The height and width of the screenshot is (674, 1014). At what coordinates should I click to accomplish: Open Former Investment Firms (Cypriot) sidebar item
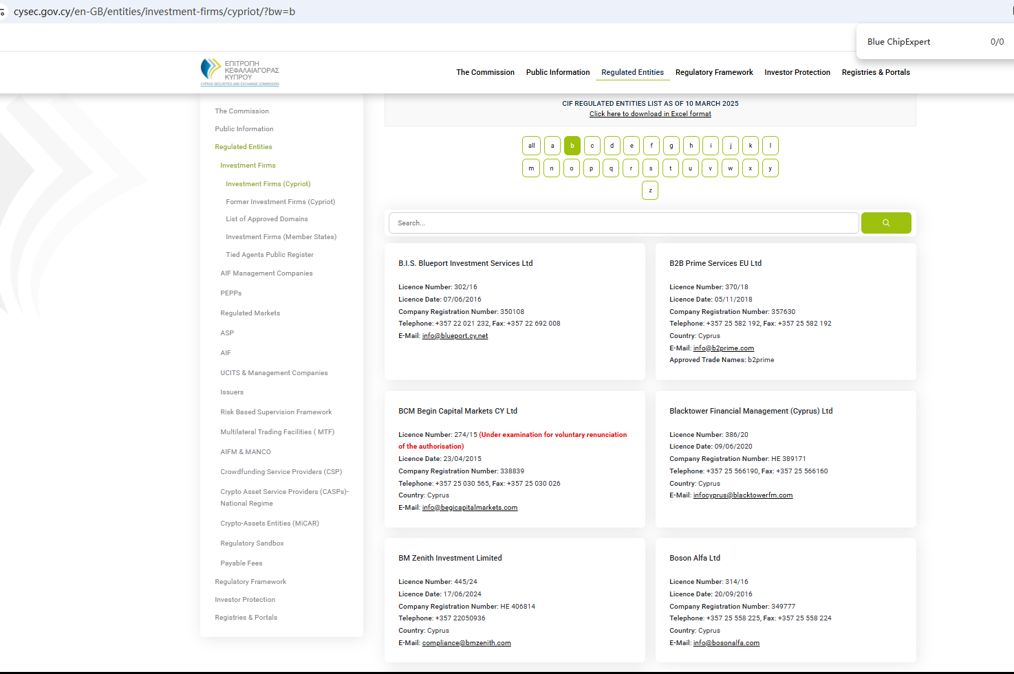pos(280,202)
